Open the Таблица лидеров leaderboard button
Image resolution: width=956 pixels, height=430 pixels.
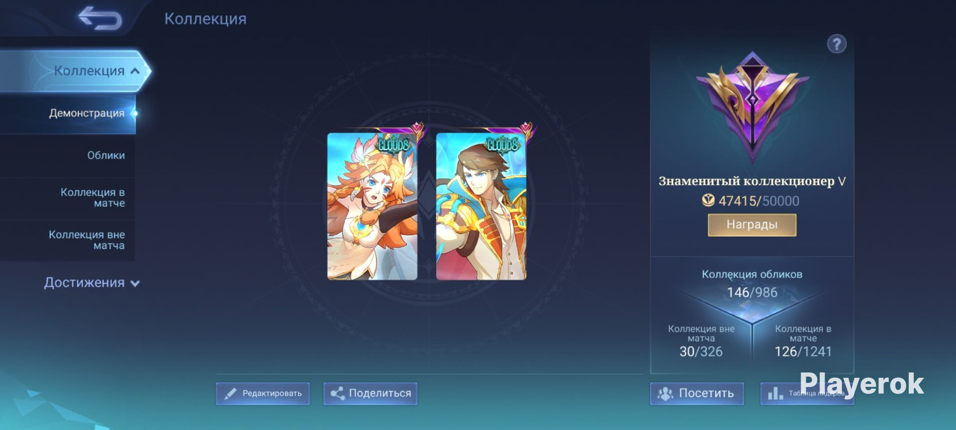[x=807, y=393]
